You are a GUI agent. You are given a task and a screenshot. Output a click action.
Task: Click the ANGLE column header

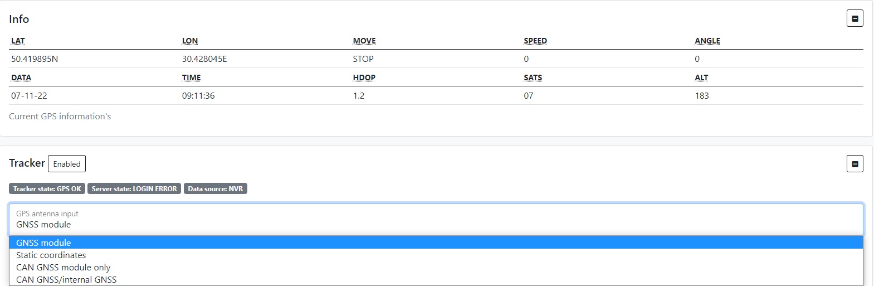(x=707, y=41)
